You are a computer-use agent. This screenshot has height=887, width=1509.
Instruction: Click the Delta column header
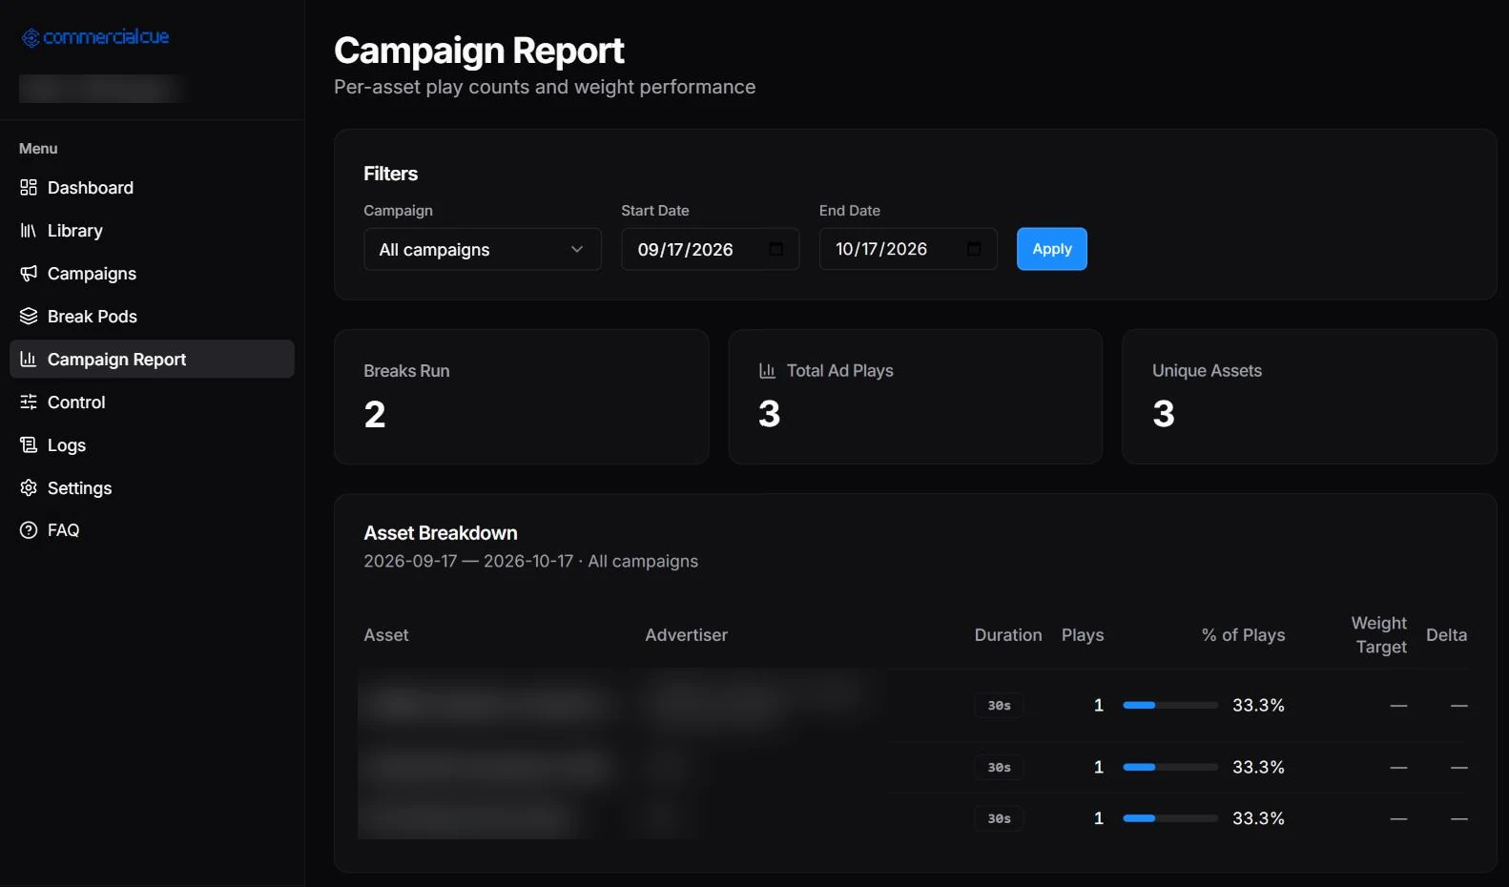(1446, 634)
